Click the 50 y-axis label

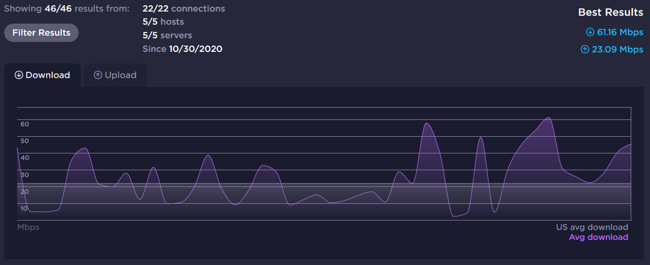point(25,141)
